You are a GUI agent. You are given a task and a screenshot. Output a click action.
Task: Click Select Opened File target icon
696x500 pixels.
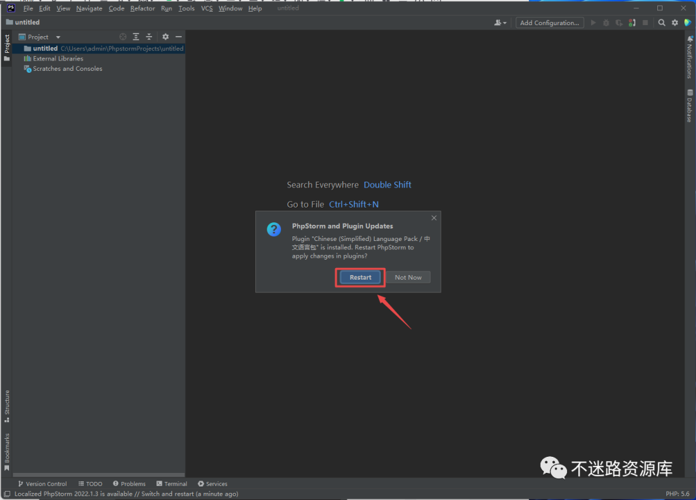(x=123, y=37)
